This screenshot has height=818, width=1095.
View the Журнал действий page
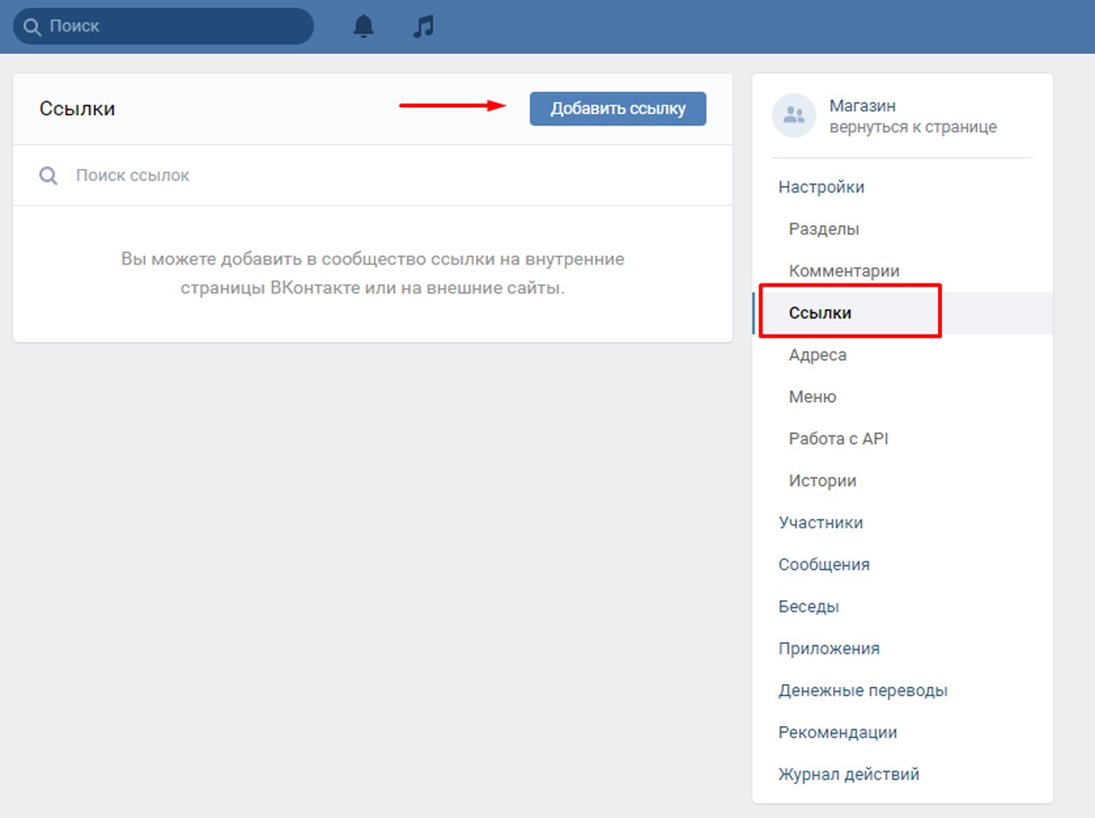(x=849, y=774)
